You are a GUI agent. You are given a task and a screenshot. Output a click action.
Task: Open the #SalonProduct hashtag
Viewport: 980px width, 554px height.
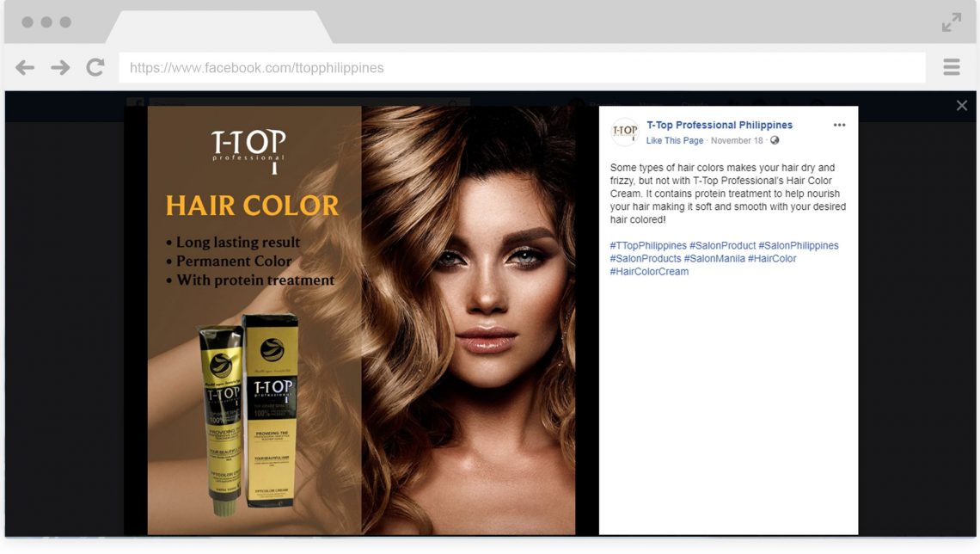pyautogui.click(x=722, y=246)
